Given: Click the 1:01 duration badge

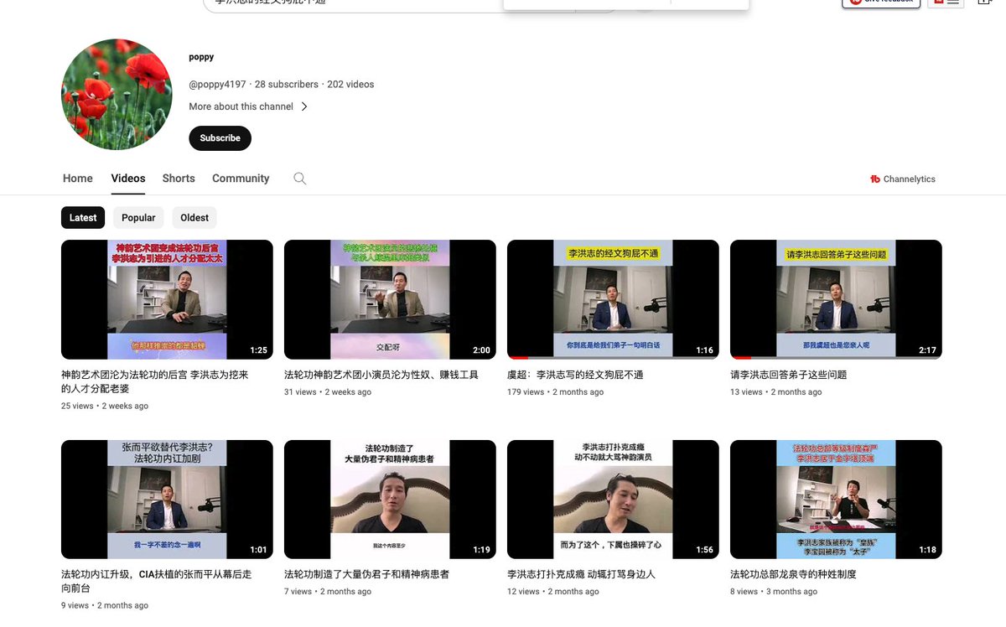Looking at the screenshot, I should [258, 550].
